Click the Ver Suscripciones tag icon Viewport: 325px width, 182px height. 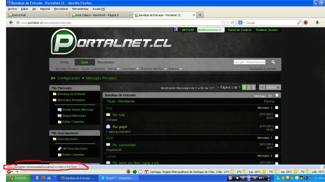click(60, 149)
